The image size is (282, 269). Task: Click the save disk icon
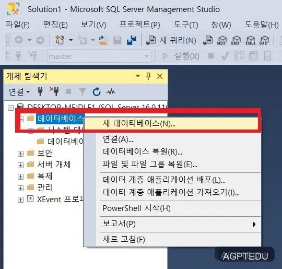pyautogui.click(x=118, y=40)
